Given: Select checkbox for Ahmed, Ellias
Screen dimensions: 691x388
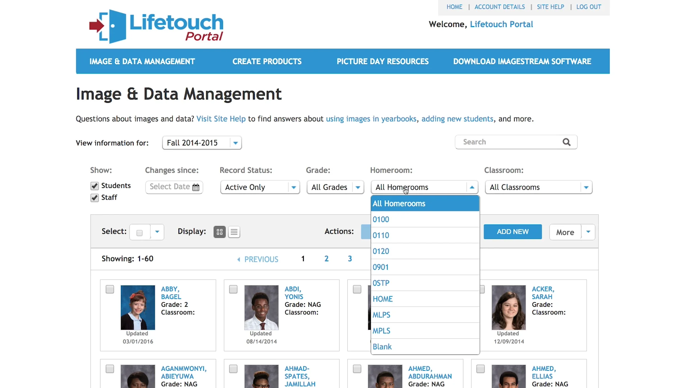Looking at the screenshot, I should click(x=480, y=369).
